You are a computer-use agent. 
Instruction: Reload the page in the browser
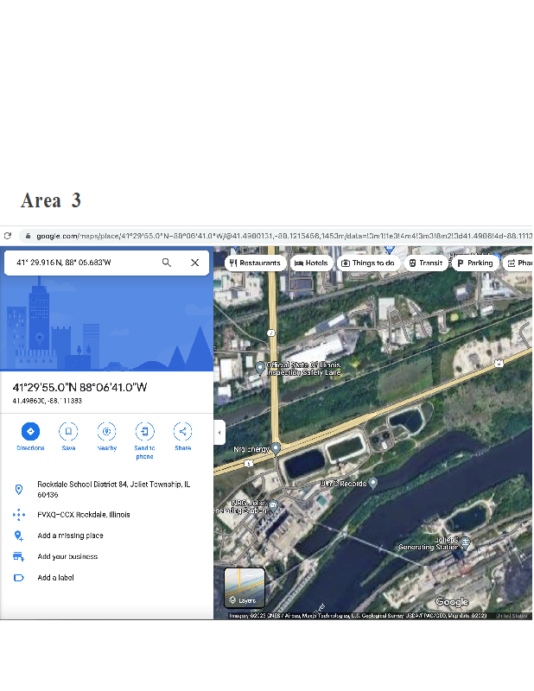tap(8, 236)
